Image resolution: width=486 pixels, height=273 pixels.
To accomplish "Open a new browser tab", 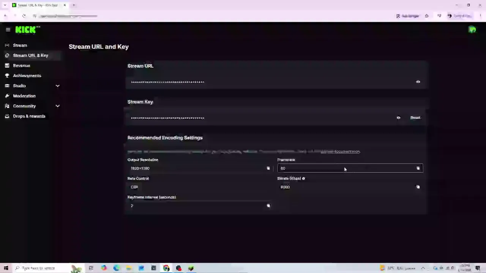I will (x=74, y=5).
